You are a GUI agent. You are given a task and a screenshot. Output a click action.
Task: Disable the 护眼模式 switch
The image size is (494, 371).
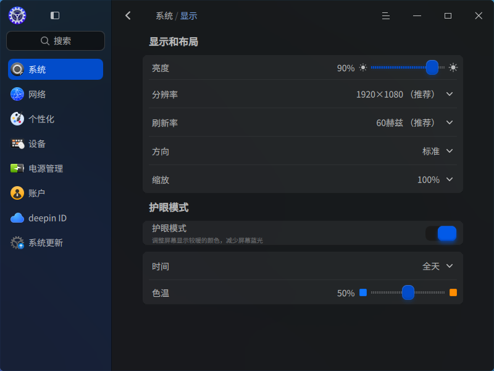tap(441, 234)
